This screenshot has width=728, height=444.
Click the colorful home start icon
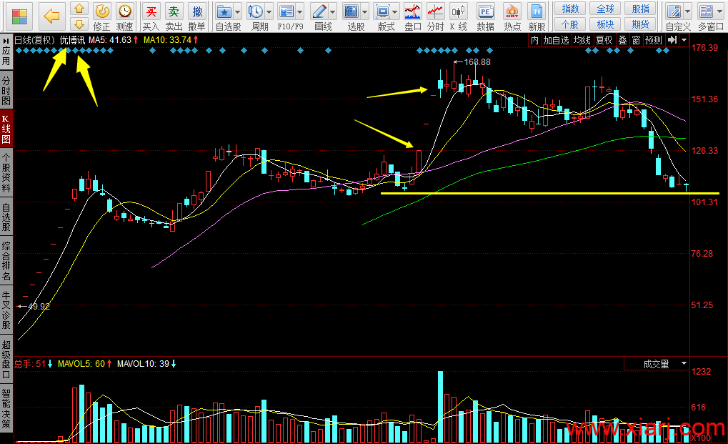[x=19, y=16]
